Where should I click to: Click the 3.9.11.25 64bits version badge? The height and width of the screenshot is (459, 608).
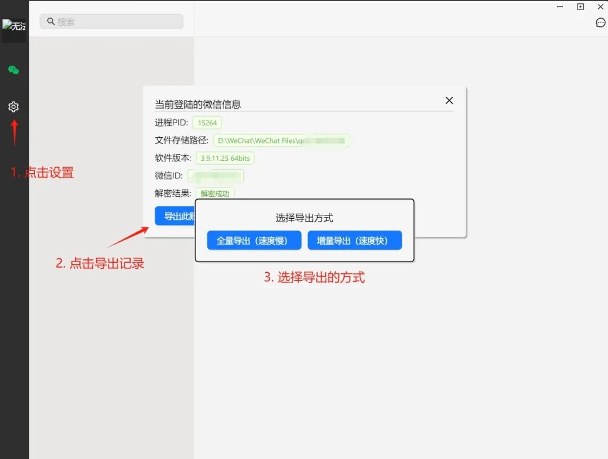225,158
